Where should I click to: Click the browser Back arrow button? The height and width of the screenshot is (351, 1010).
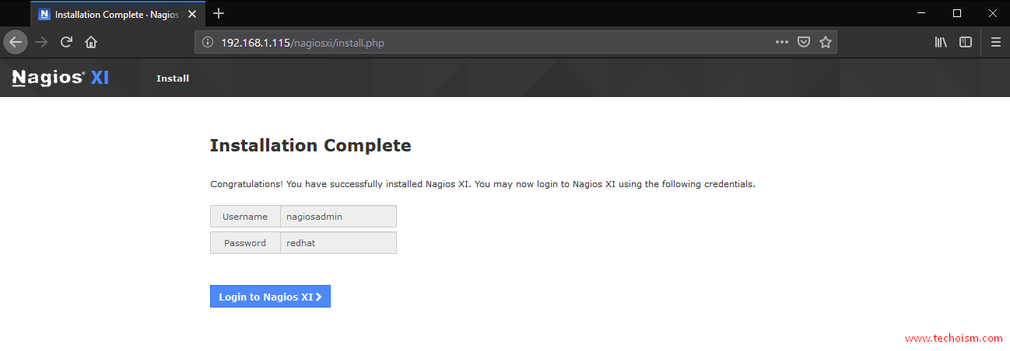pyautogui.click(x=16, y=42)
